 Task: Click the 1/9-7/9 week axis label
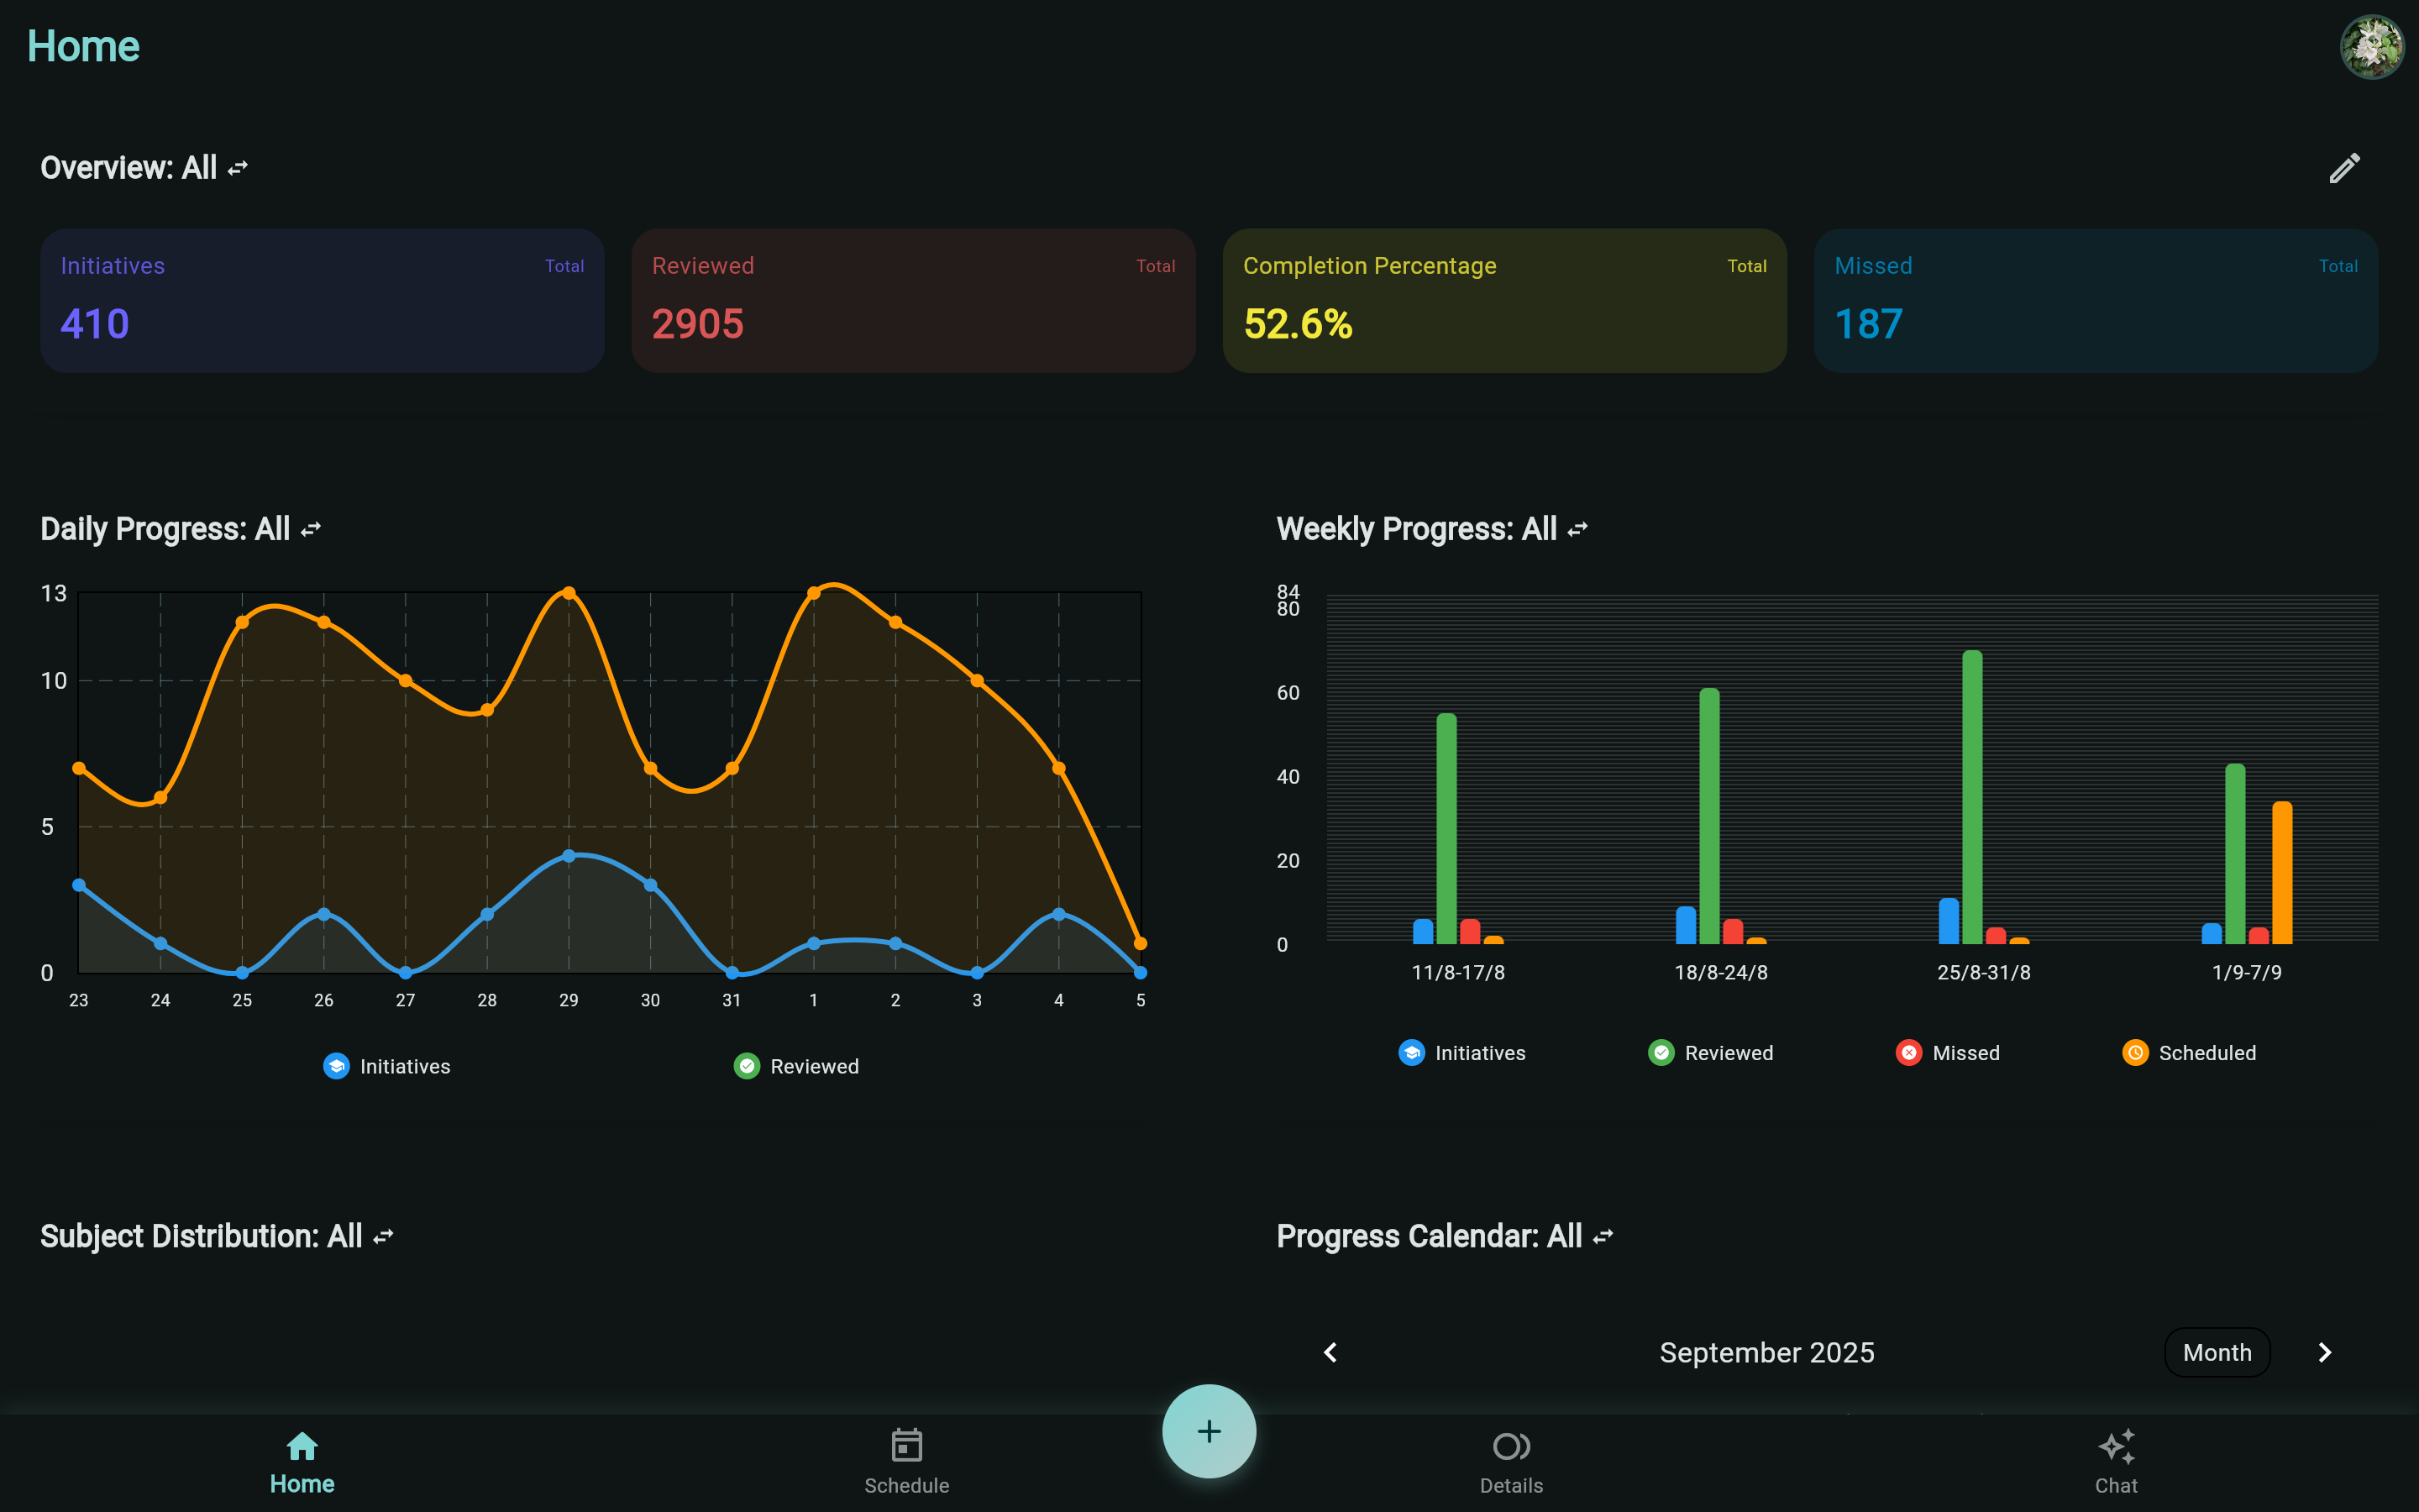[x=2246, y=972]
